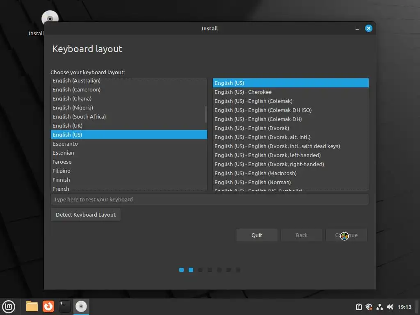Screen dimensions: 420x315
Task: Select English (Nigeria) layout
Action: click(x=129, y=108)
